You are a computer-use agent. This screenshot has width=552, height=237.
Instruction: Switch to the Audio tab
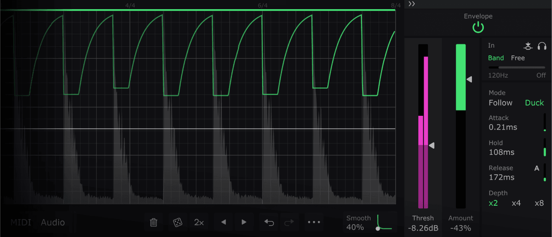tap(53, 222)
